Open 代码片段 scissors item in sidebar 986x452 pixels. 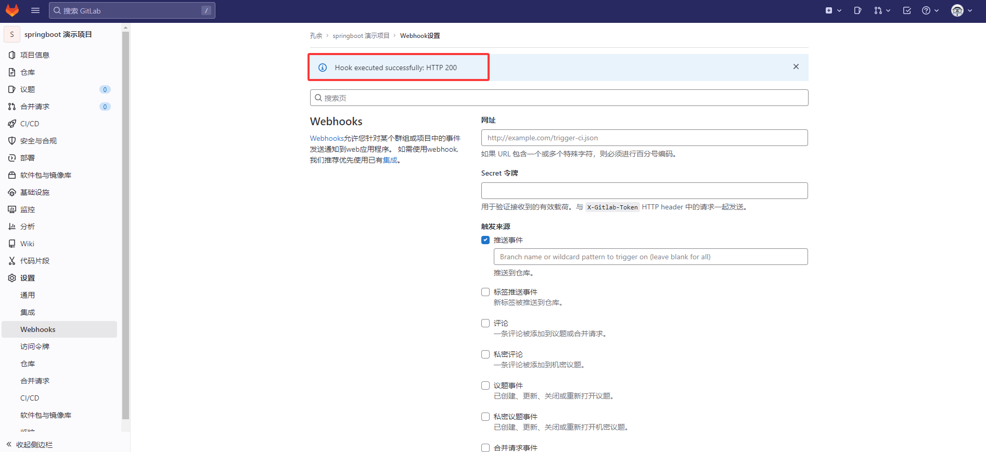point(12,261)
